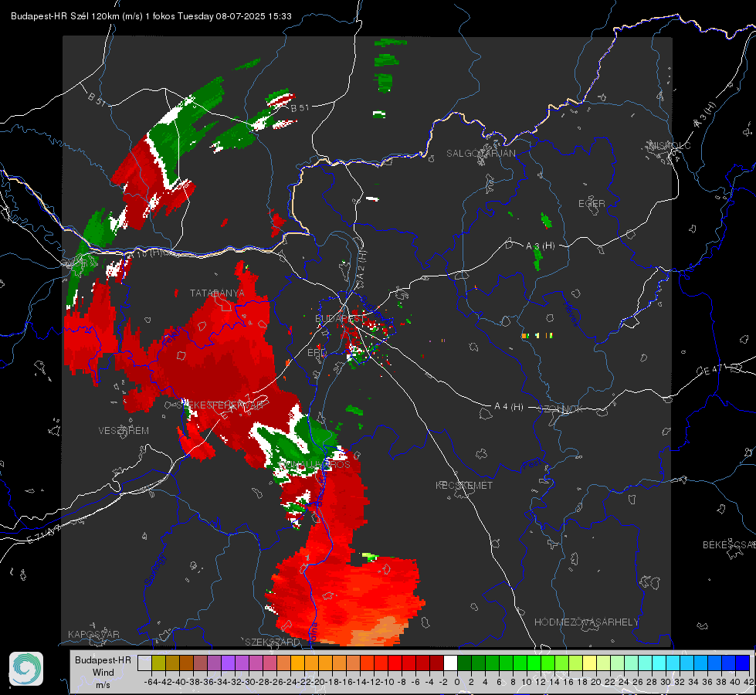The width and height of the screenshot is (756, 695).
Task: Click the Heves county label
Action: (x=571, y=314)
